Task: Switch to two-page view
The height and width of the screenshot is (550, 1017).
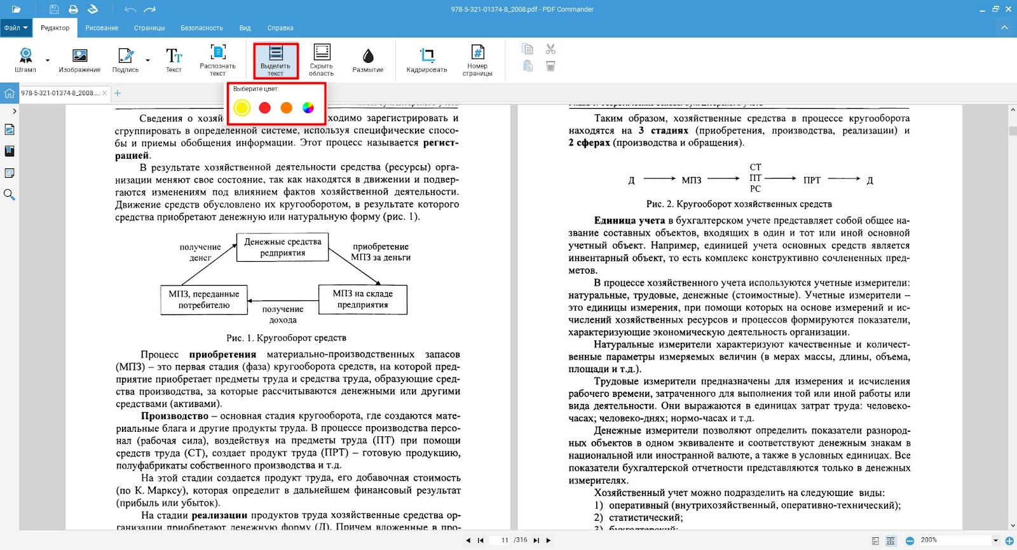Action: click(x=891, y=541)
